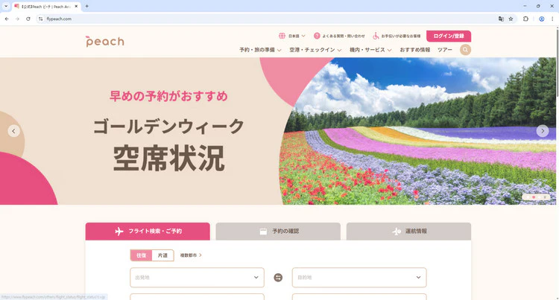
Task: Click the wheelchair assistance icon
Action: pos(376,36)
